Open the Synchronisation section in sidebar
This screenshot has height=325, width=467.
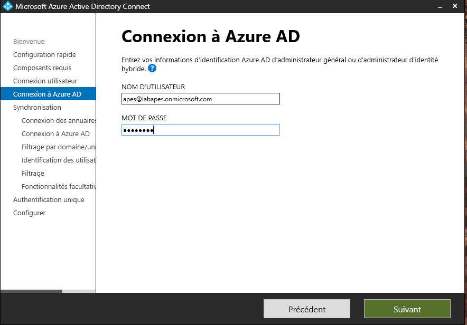click(37, 108)
